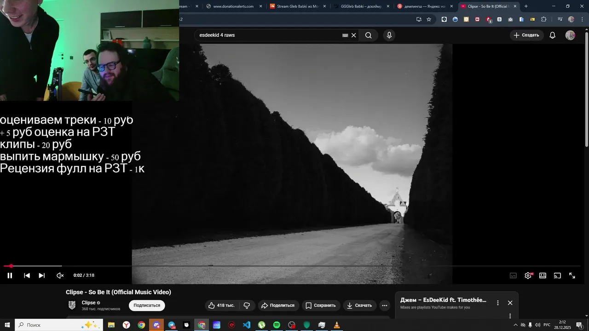Open Visual Studio Code from taskbar

(x=247, y=325)
